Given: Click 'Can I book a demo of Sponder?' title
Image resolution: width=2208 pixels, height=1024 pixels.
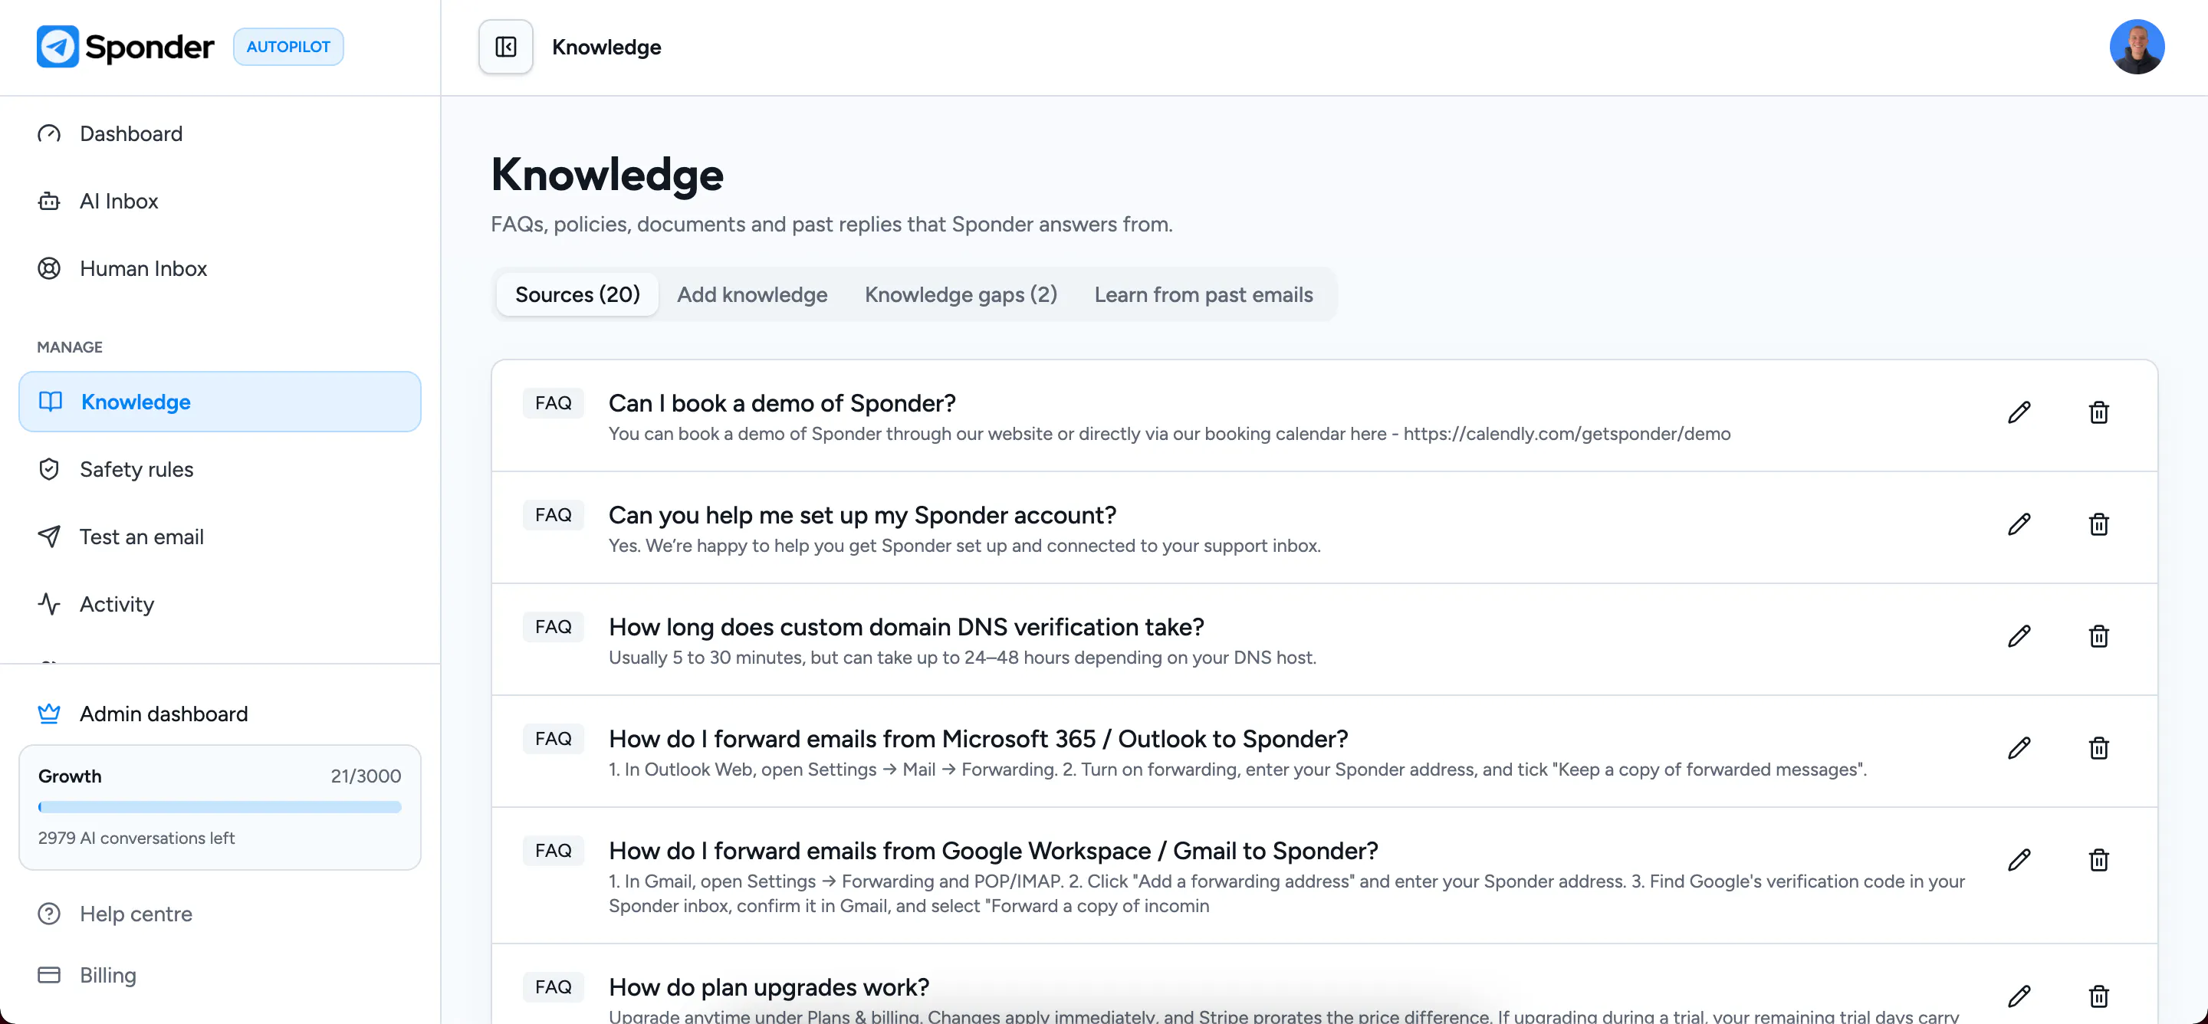Looking at the screenshot, I should [x=782, y=402].
